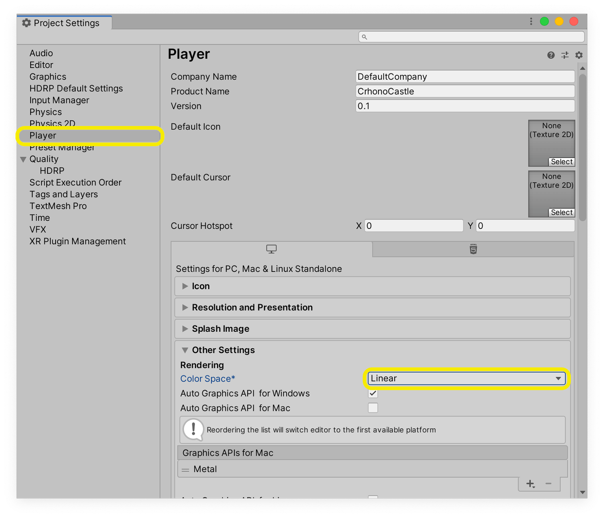The height and width of the screenshot is (518, 604).
Task: Open XR Plugin Management settings
Action: 77,241
